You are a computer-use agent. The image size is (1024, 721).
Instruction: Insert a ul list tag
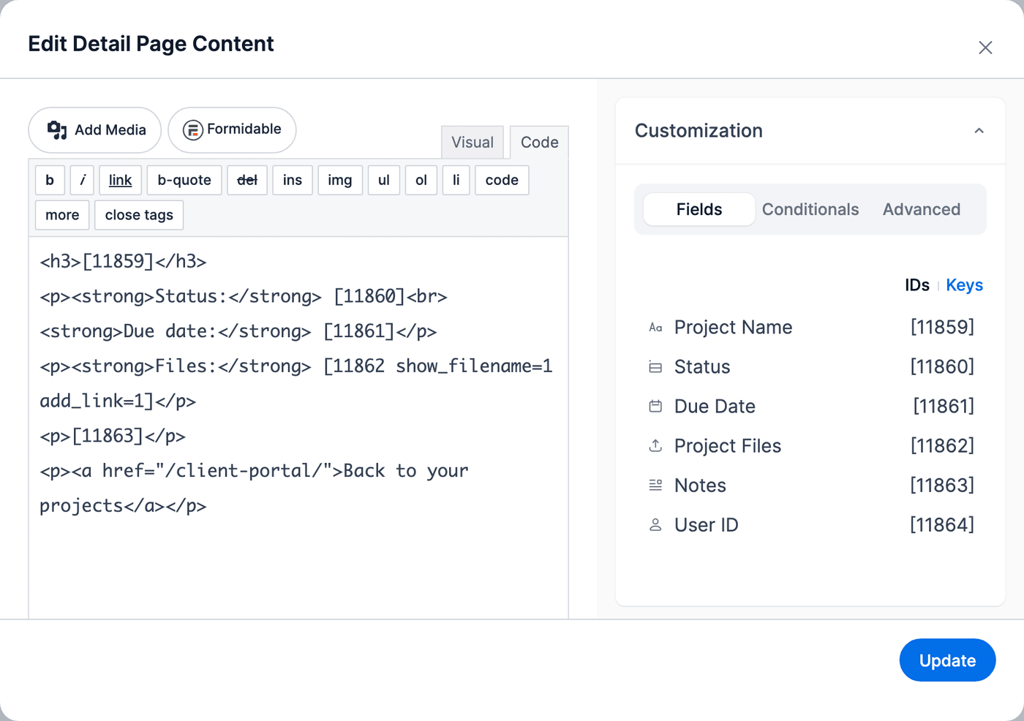tap(384, 180)
